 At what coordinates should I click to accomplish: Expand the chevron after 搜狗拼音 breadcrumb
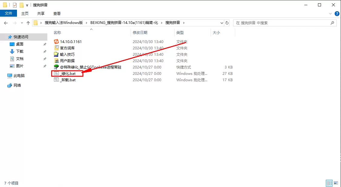[x=184, y=23]
